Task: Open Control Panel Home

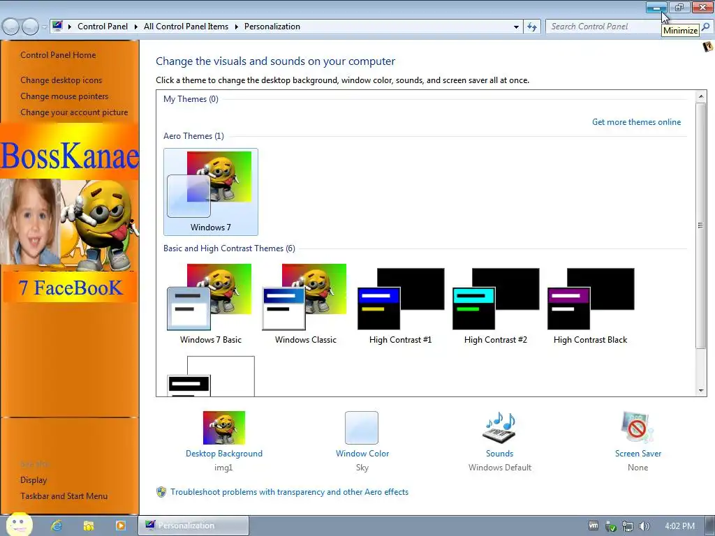Action: (58, 55)
